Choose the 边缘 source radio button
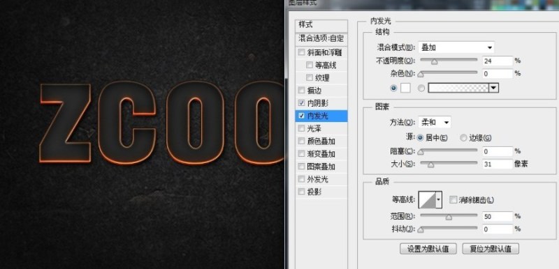The height and width of the screenshot is (269, 559). point(463,138)
